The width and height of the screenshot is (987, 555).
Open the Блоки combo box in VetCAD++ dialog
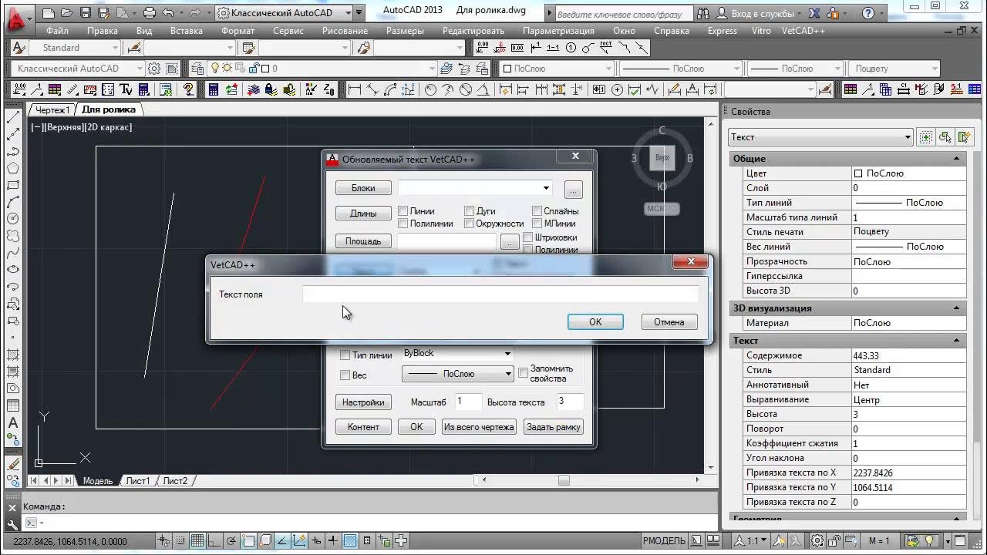(x=475, y=187)
